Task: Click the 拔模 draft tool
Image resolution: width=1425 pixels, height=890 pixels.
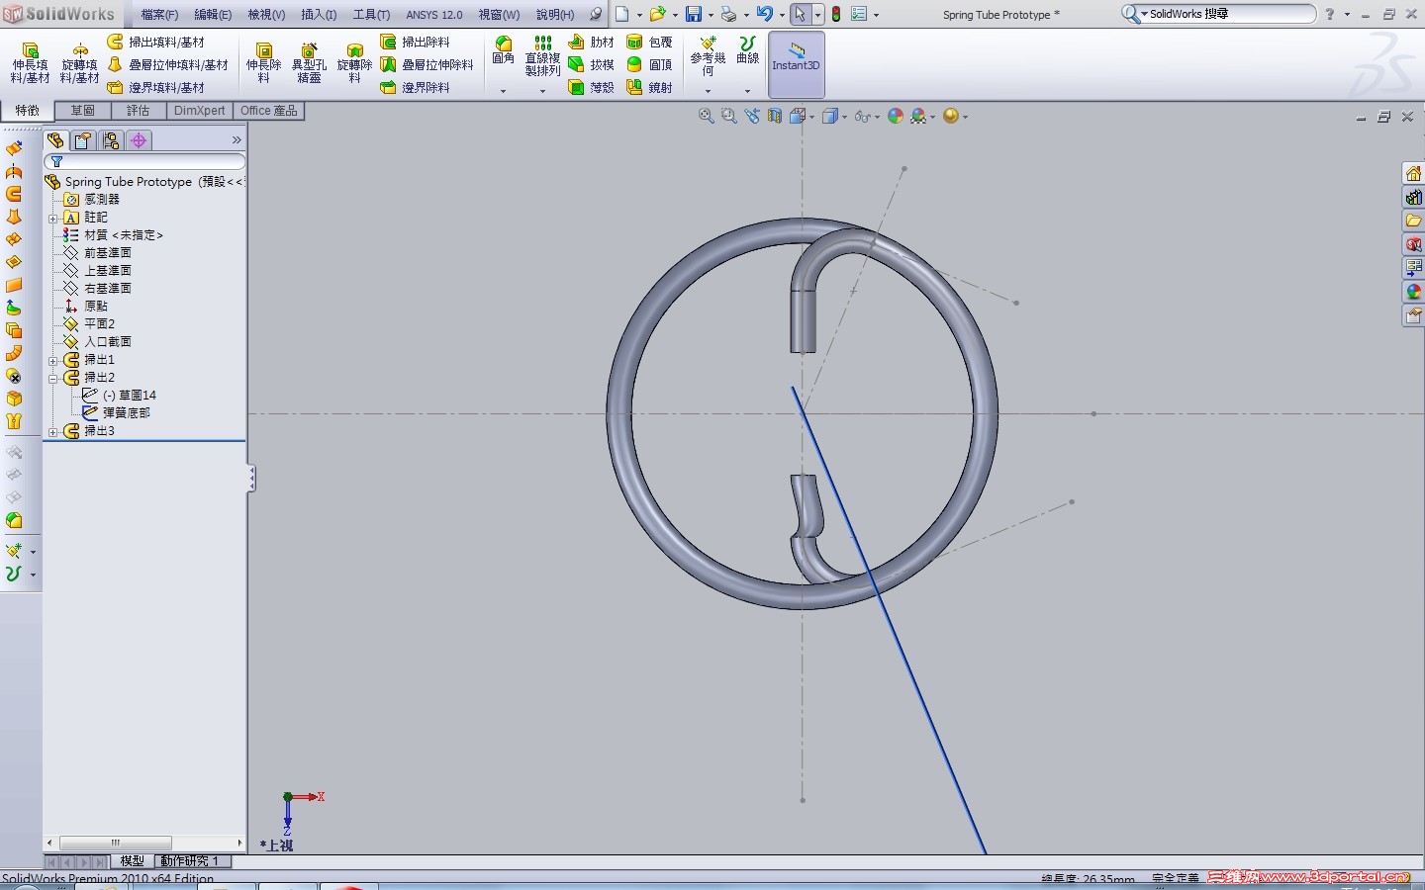Action: (591, 64)
